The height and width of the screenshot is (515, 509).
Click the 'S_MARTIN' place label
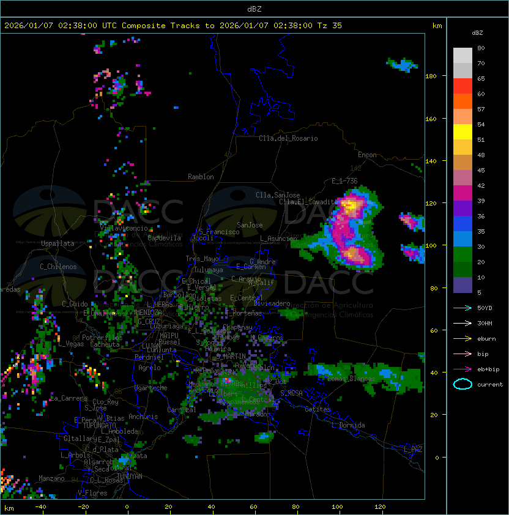coord(231,356)
